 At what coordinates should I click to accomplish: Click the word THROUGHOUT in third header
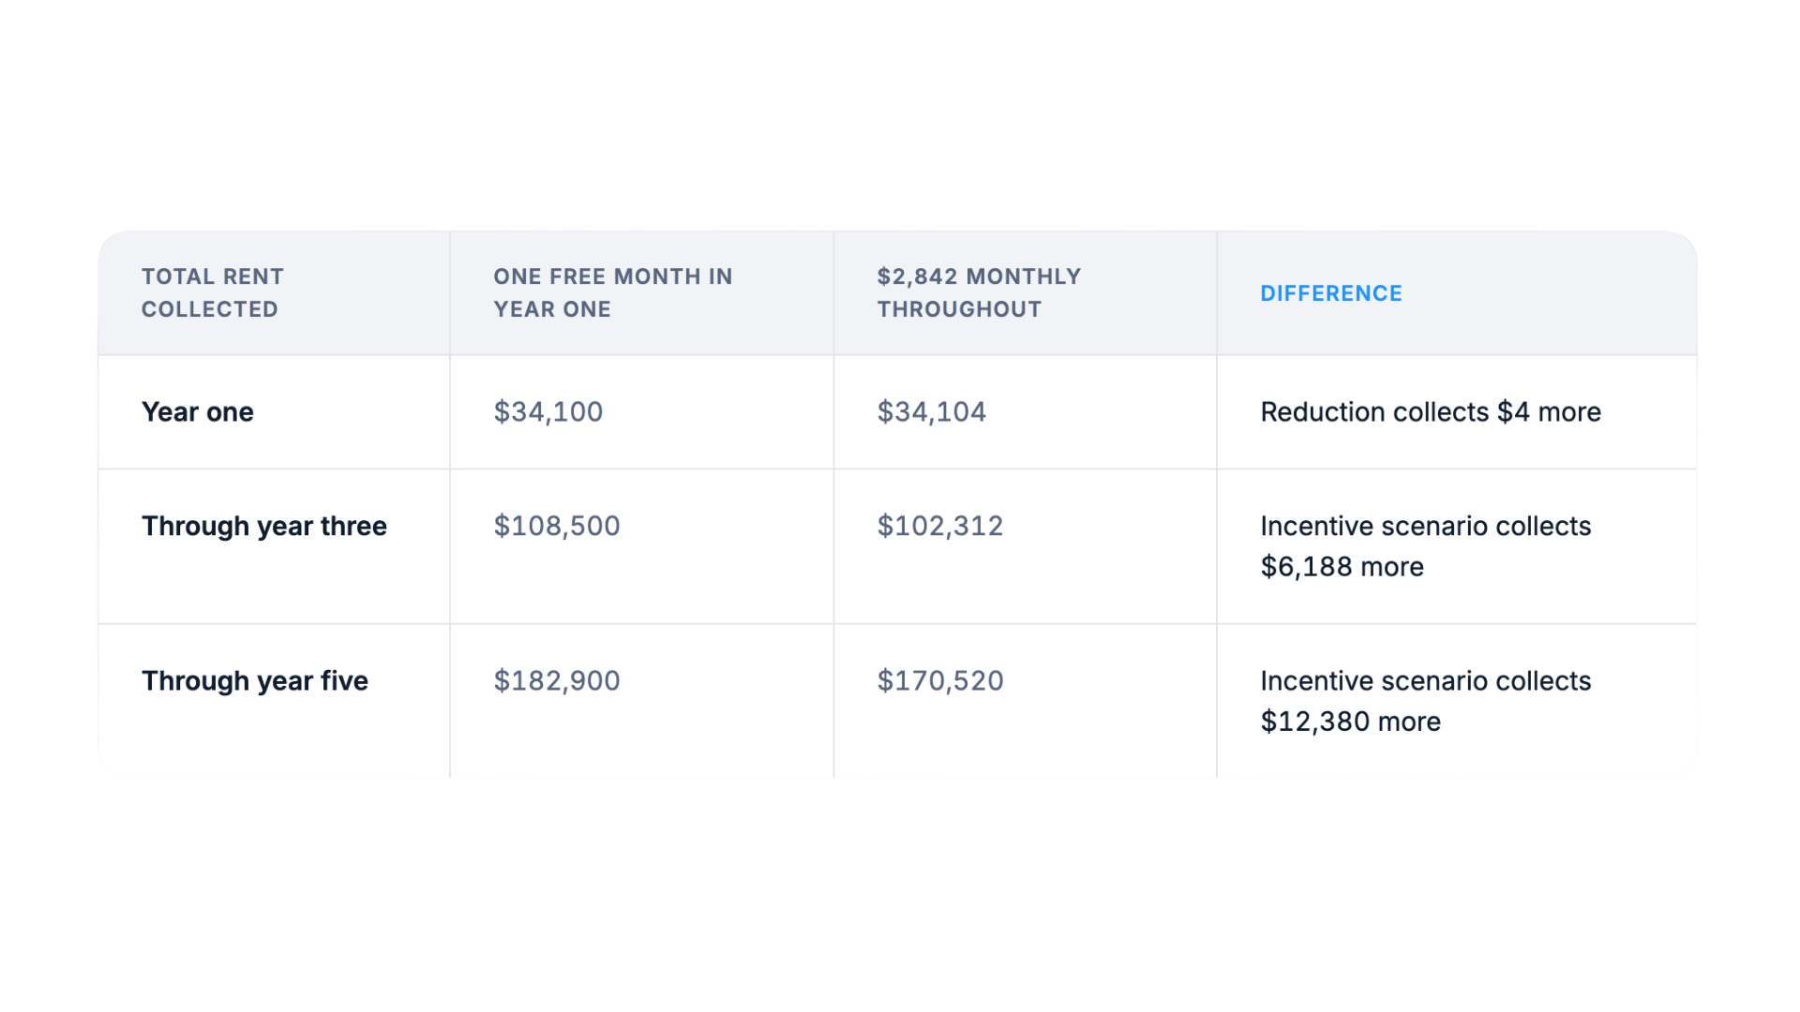[959, 309]
